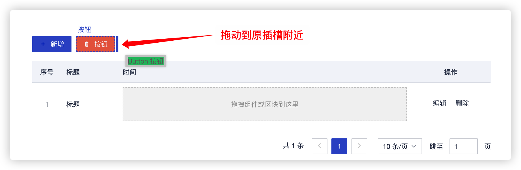Click the 编辑 link in the row
The width and height of the screenshot is (521, 170).
coord(440,103)
